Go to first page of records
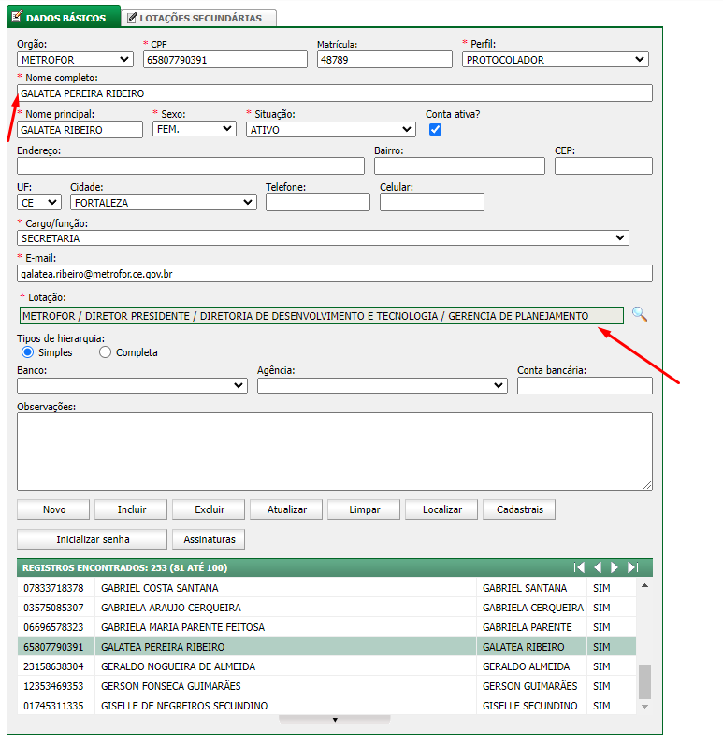 (579, 567)
